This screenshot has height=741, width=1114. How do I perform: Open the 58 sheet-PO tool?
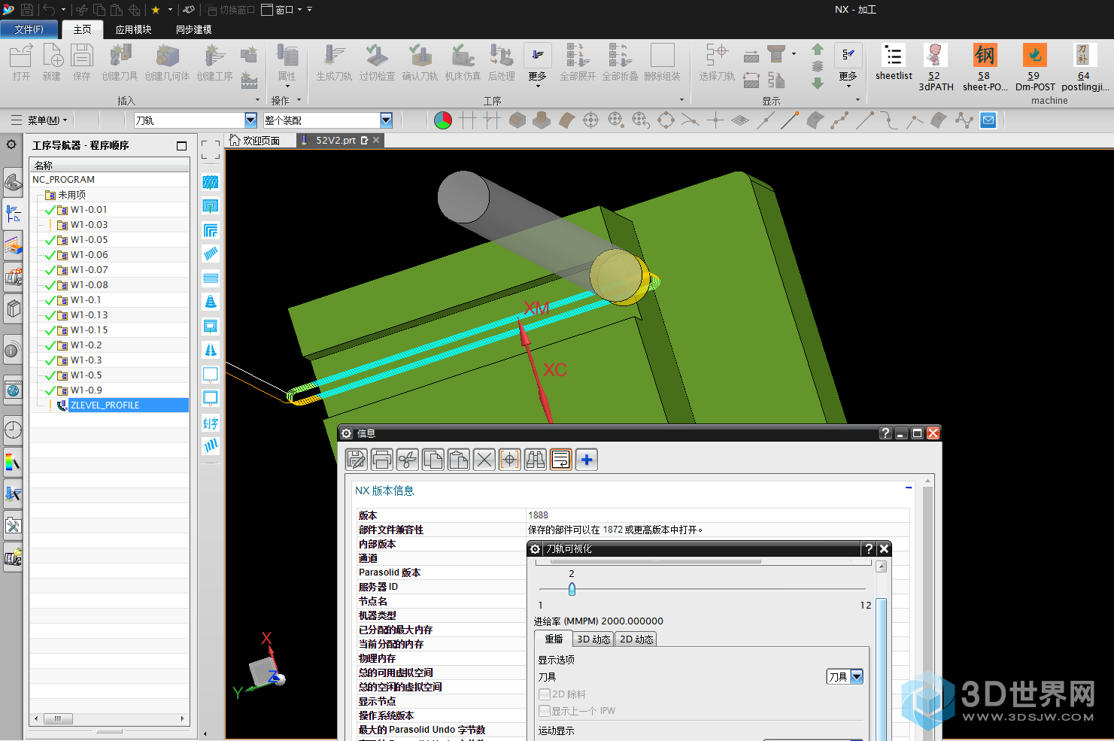click(x=985, y=56)
